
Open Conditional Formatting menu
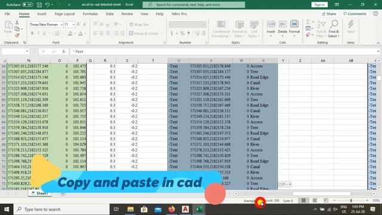[x=221, y=29]
